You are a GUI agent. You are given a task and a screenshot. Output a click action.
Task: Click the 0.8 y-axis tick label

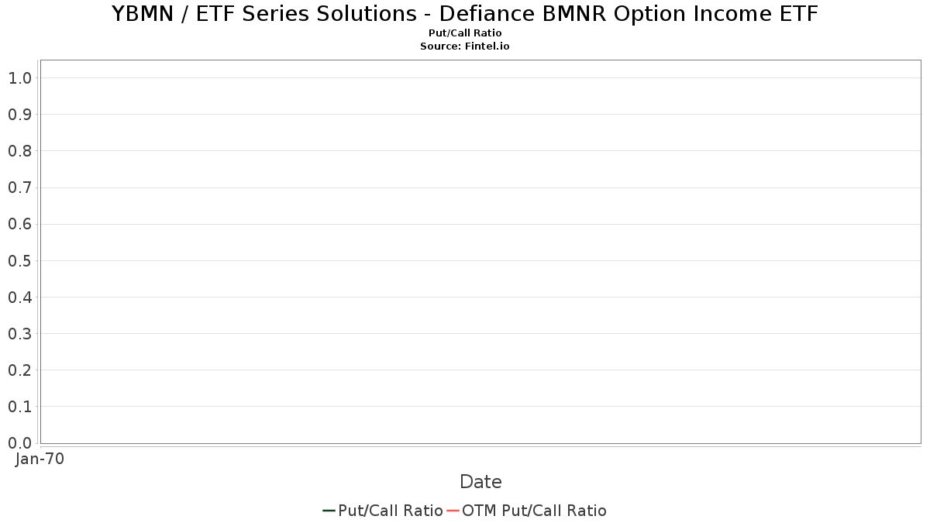coord(19,151)
